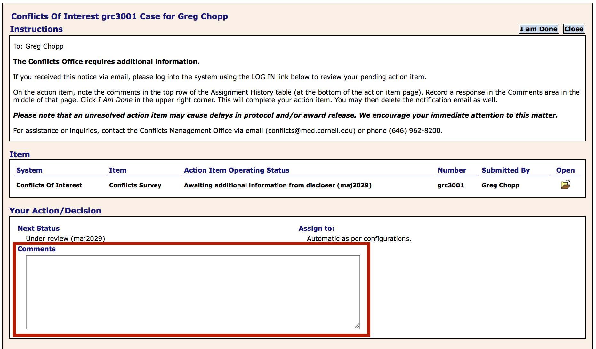Click the phone number (646) 962-8200
The height and width of the screenshot is (349, 596).
(415, 131)
